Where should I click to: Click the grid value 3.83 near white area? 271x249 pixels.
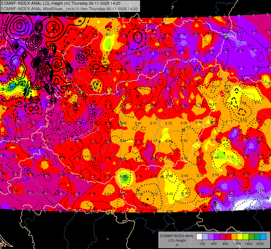262,191
